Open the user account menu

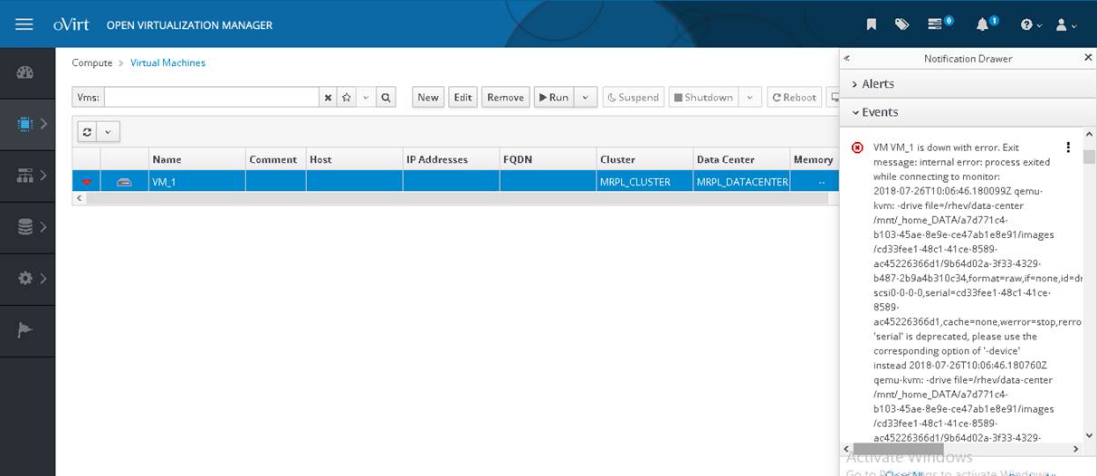point(1065,25)
